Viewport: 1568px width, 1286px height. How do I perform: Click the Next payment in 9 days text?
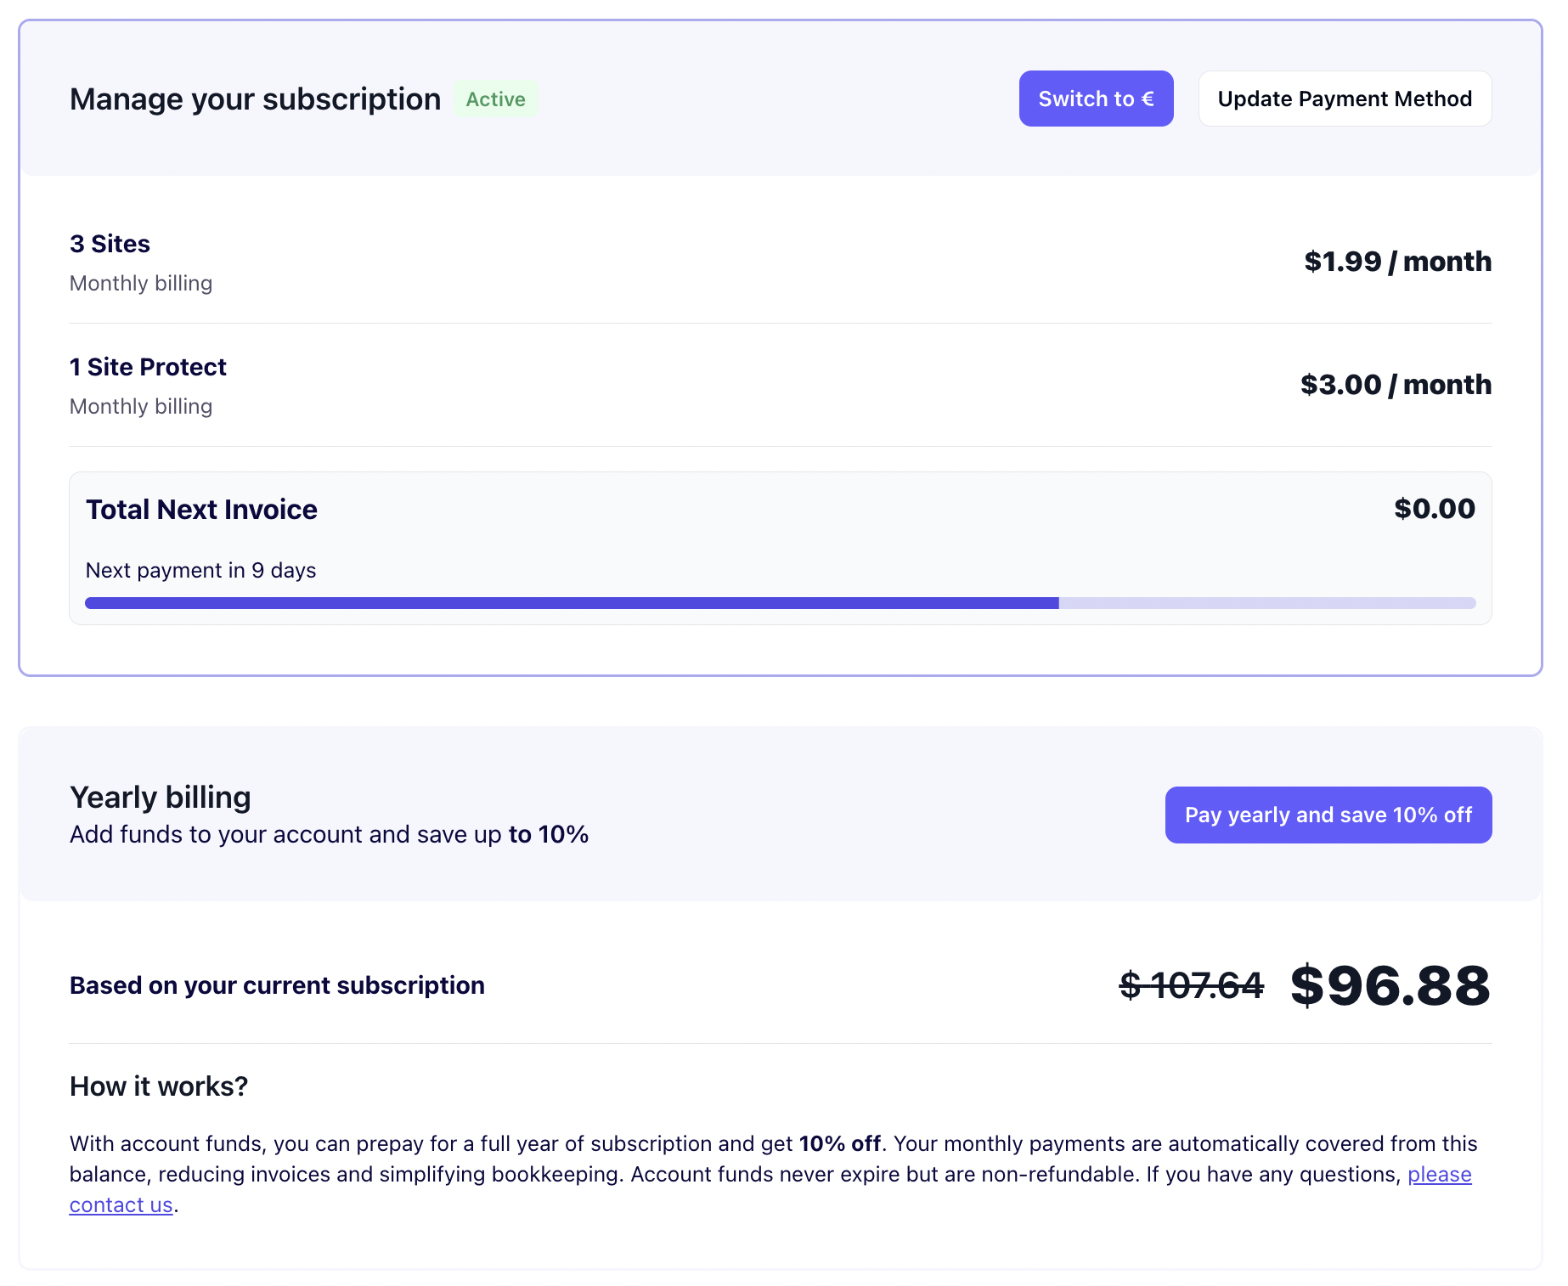pos(200,570)
